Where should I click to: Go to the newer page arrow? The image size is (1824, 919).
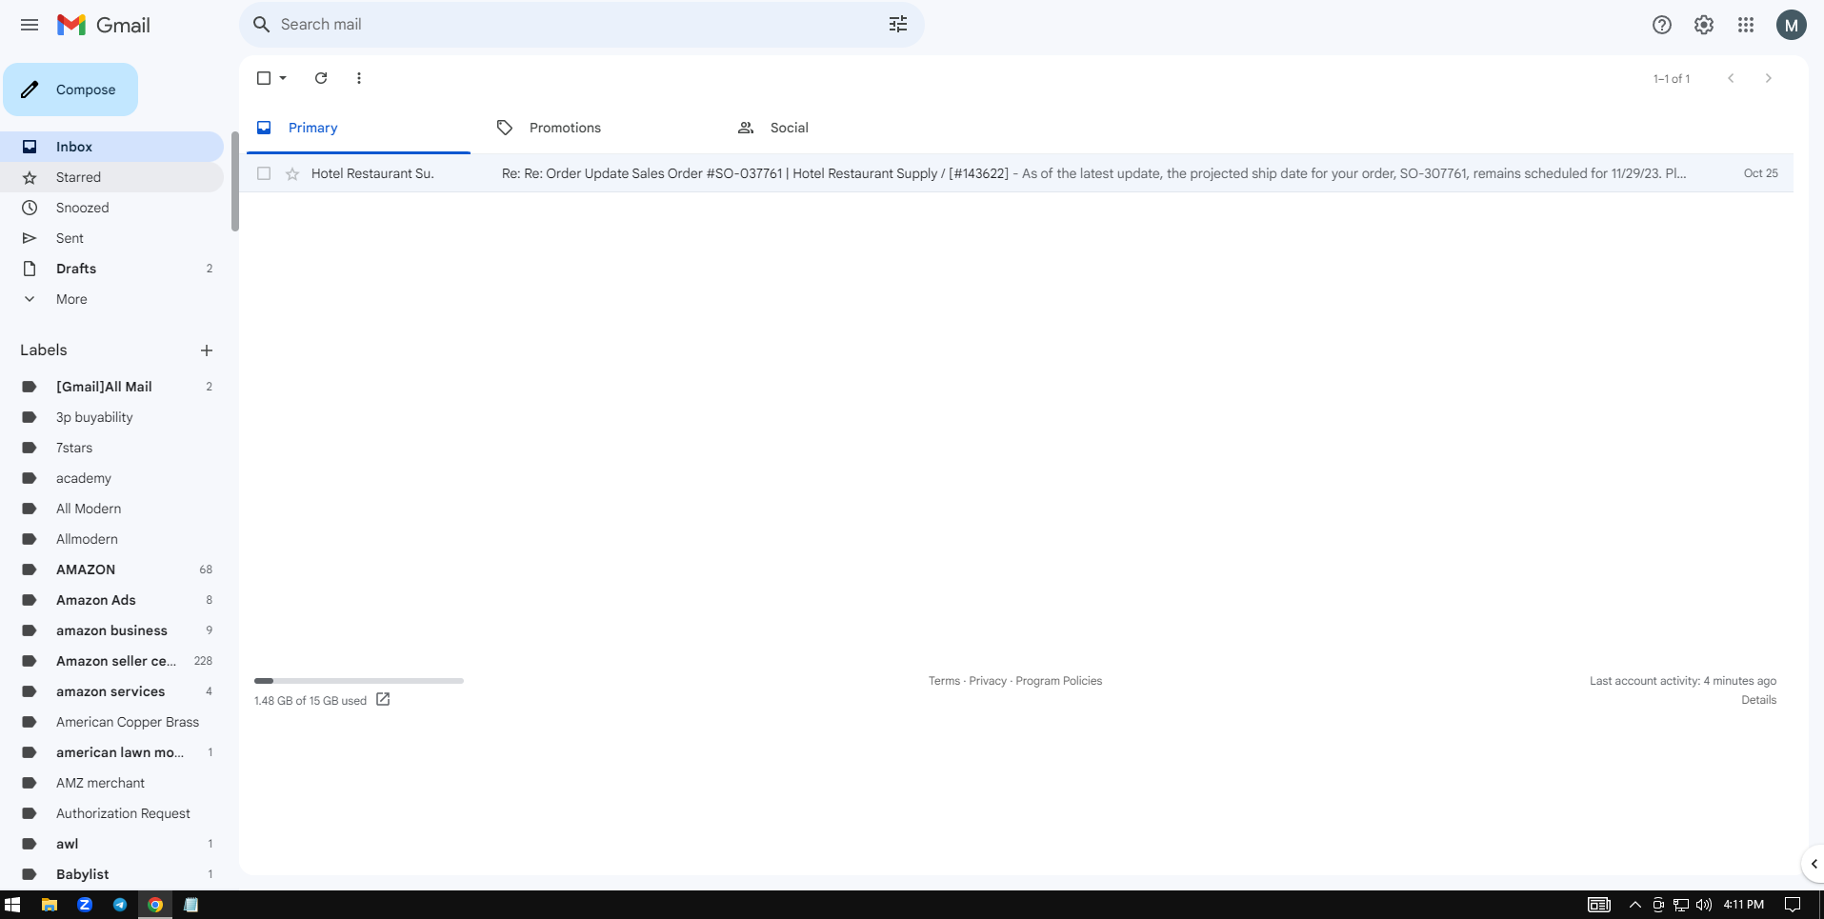click(1731, 78)
